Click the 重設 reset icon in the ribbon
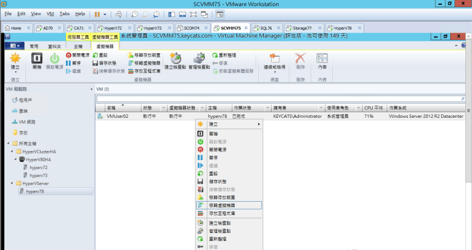Image resolution: width=472 pixels, height=250 pixels. tap(94, 55)
